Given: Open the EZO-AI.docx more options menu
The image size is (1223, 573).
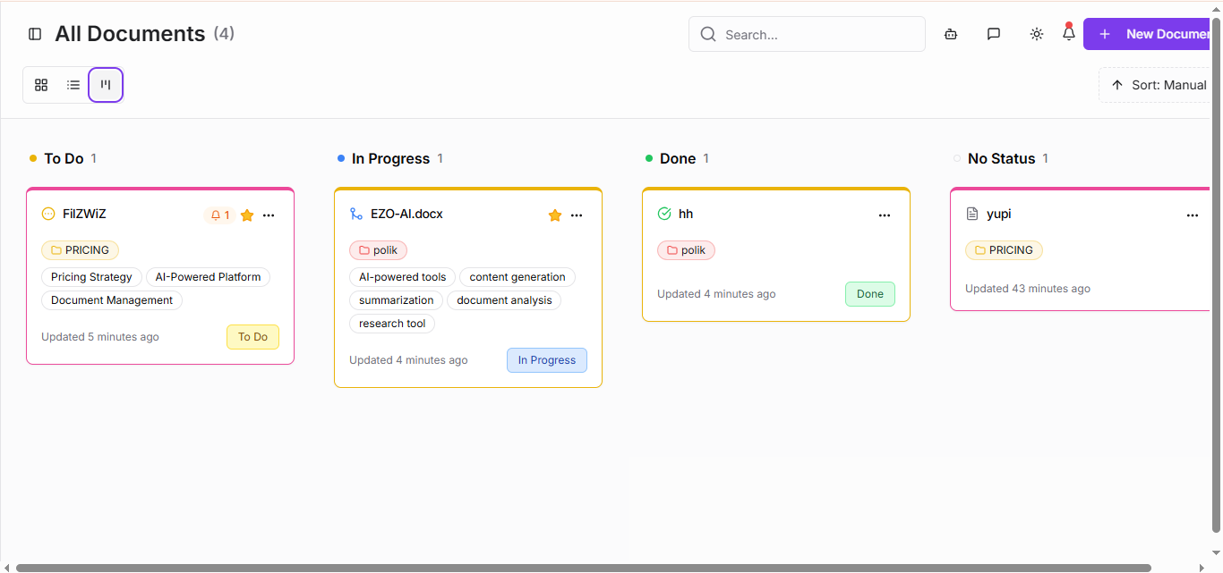Looking at the screenshot, I should (x=577, y=215).
